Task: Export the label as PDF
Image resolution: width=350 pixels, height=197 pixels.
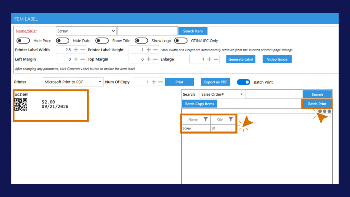Action: click(216, 82)
